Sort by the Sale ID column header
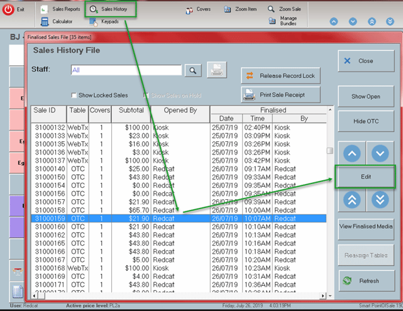The height and width of the screenshot is (311, 403). coord(49,114)
